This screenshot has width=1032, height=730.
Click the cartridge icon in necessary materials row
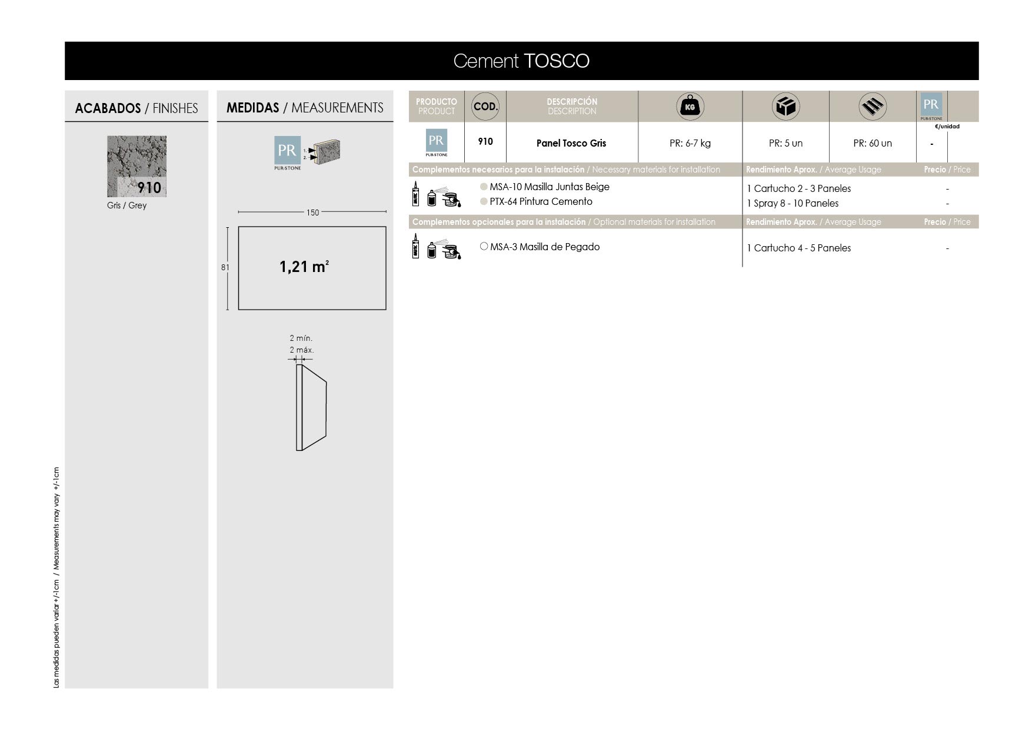[x=415, y=194]
